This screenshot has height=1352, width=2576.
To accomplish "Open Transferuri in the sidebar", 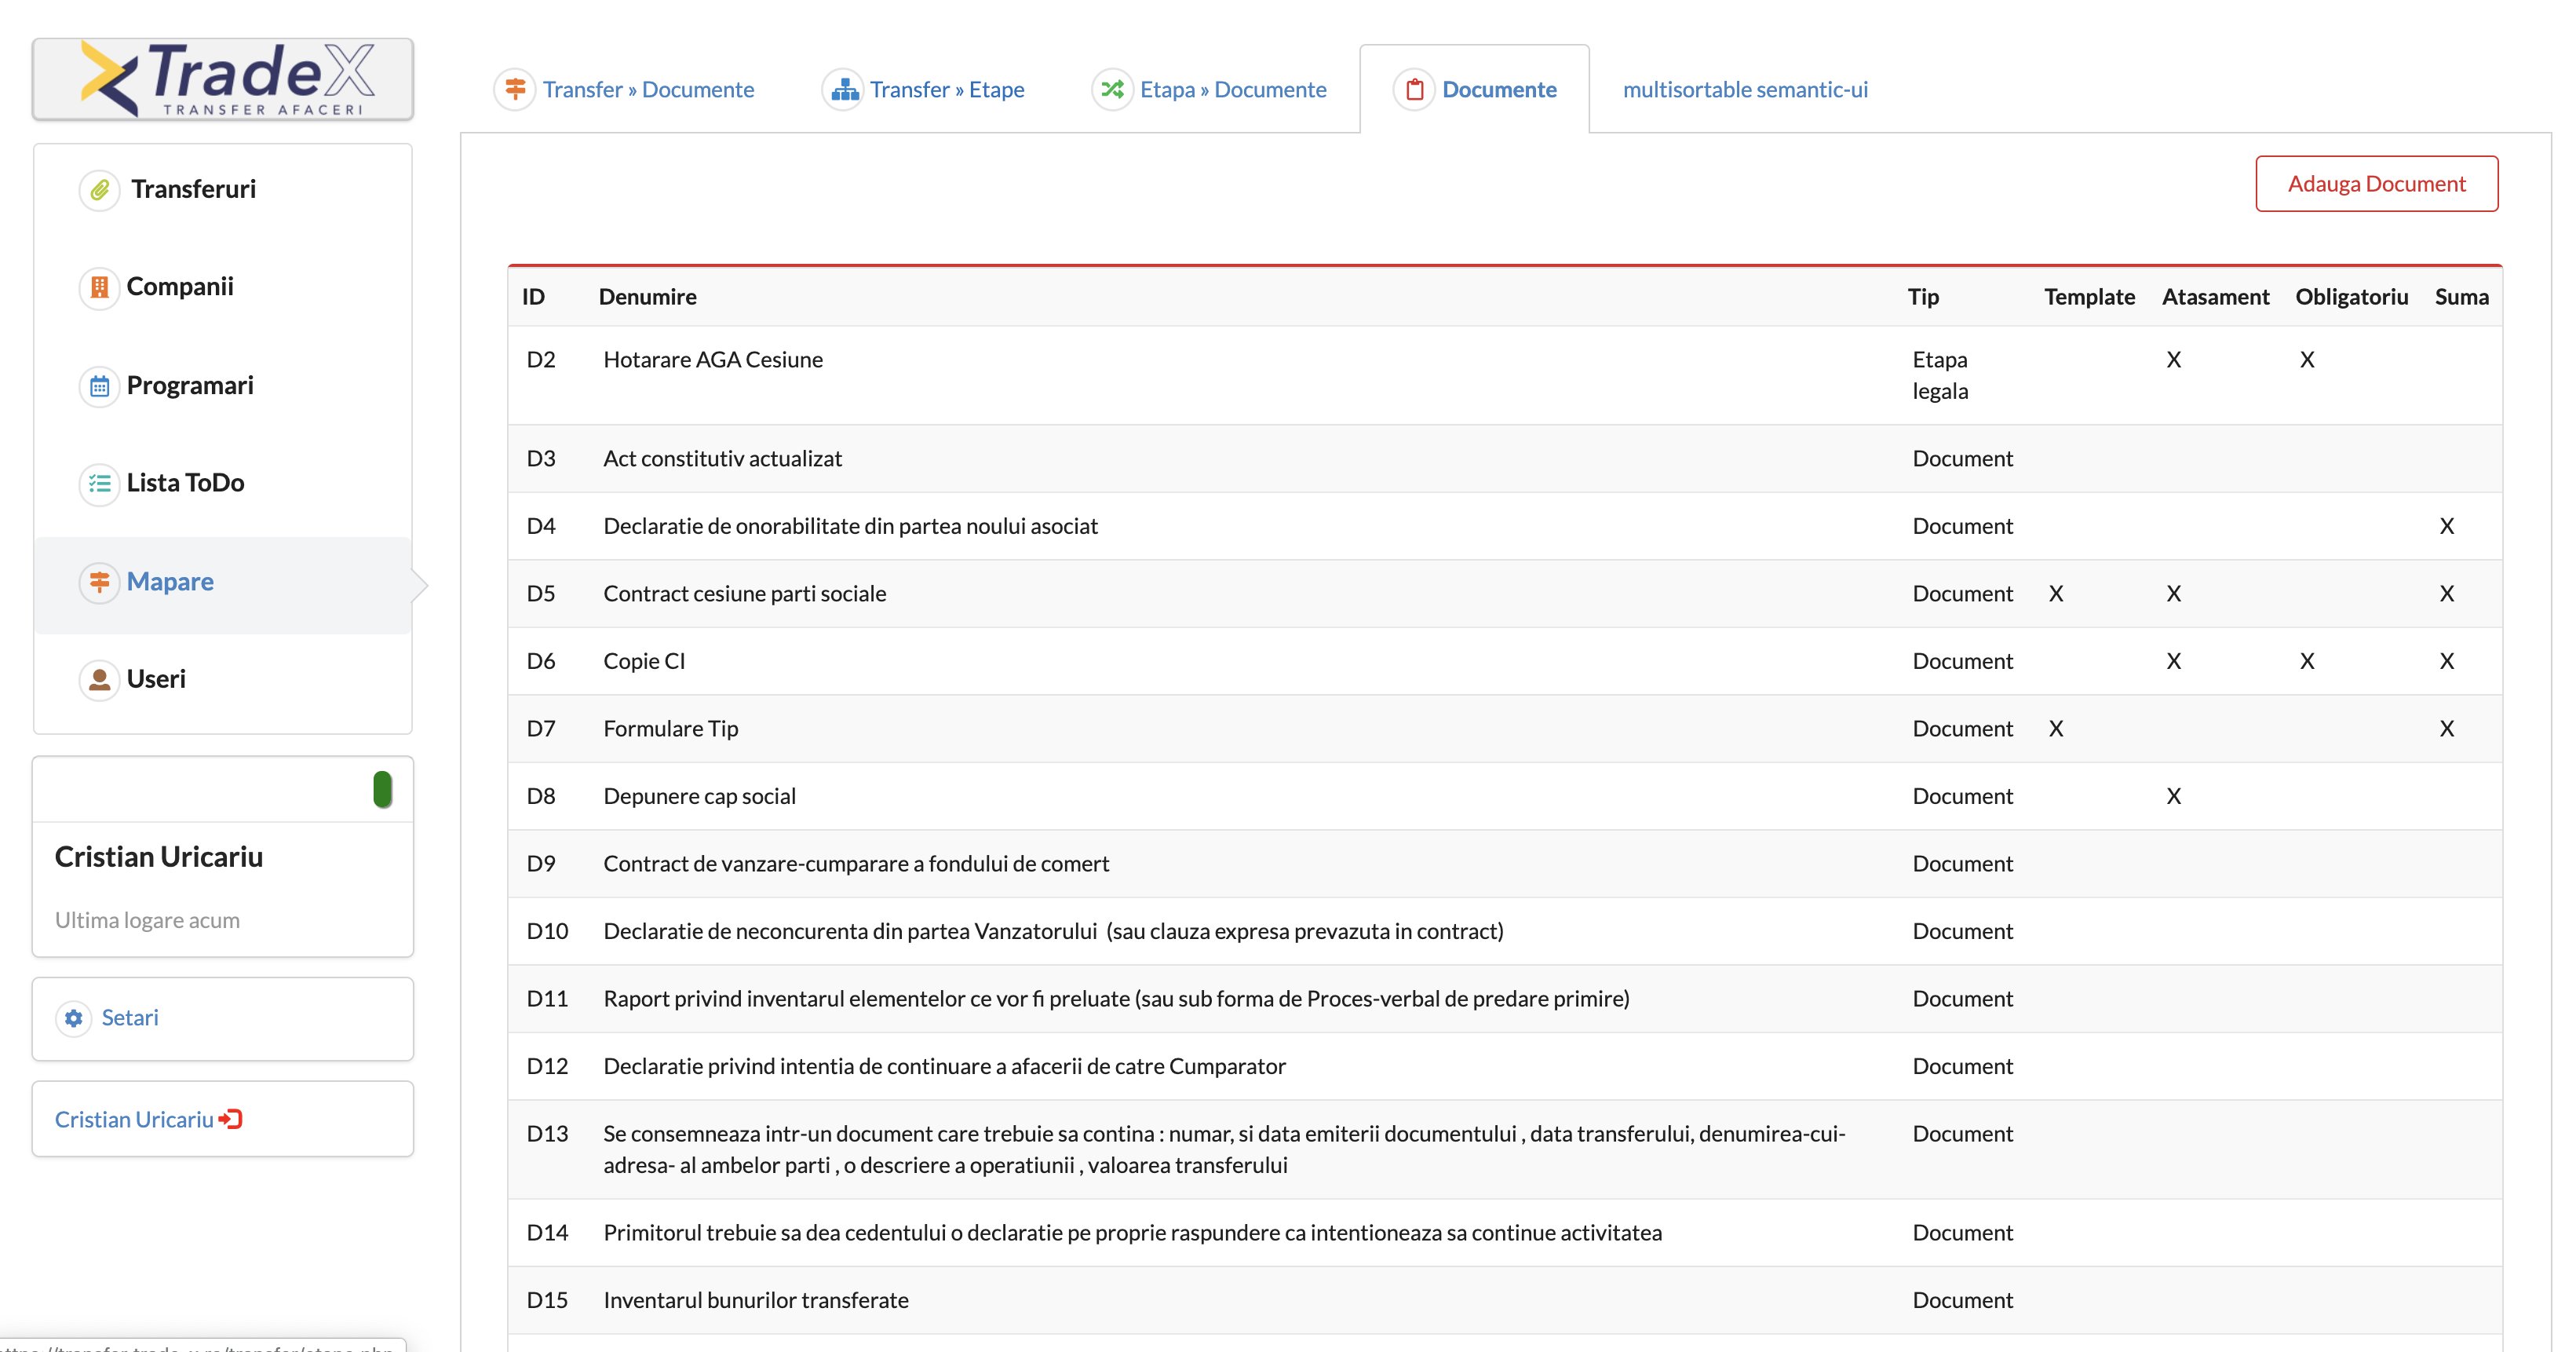I will coord(223,190).
